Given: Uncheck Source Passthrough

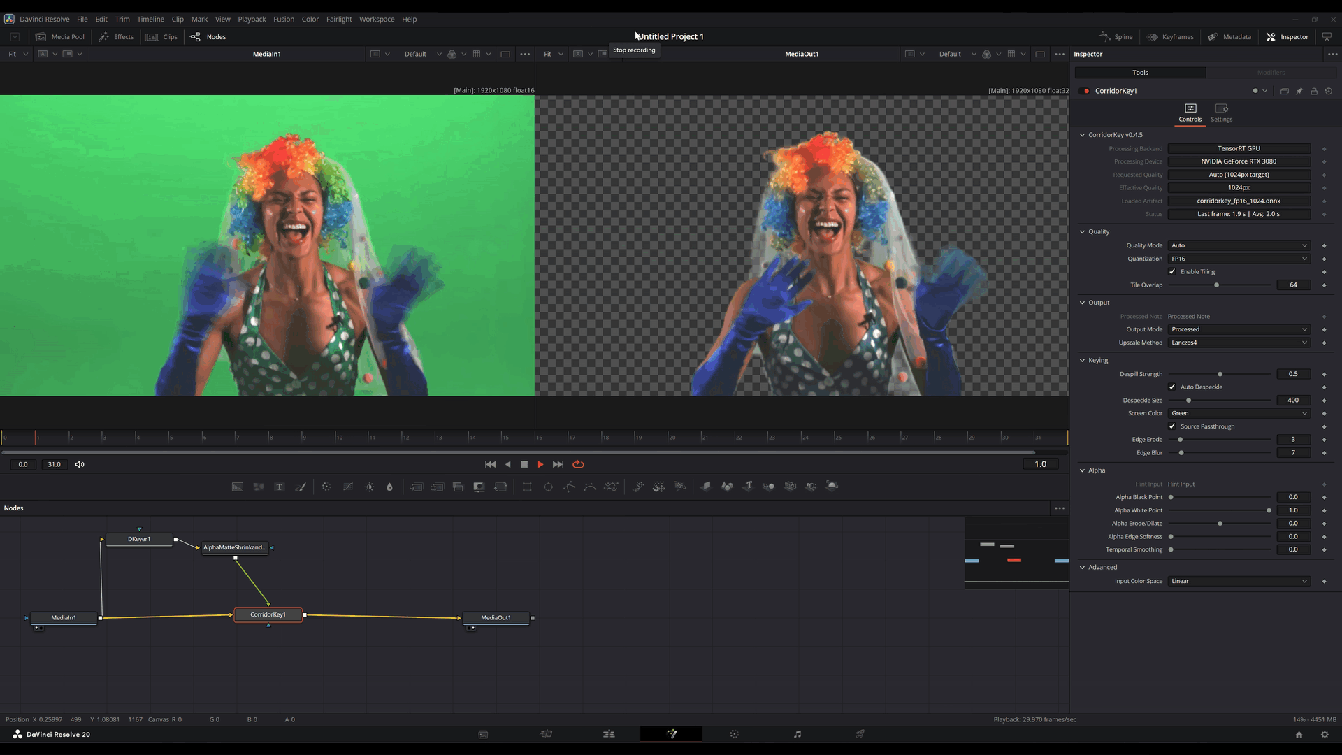Looking at the screenshot, I should coord(1172,426).
